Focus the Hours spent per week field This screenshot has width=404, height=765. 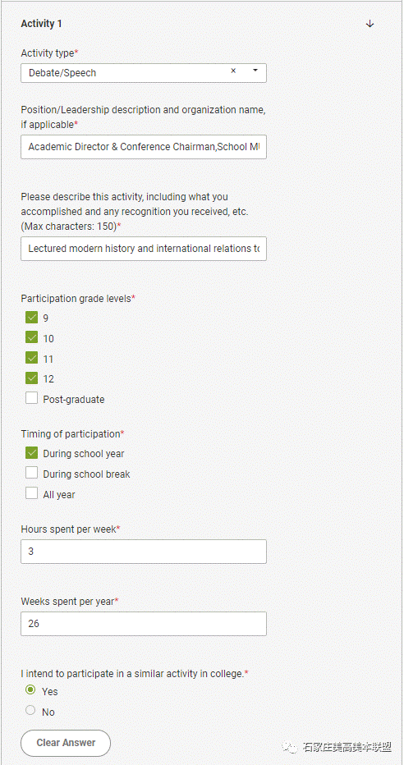144,552
